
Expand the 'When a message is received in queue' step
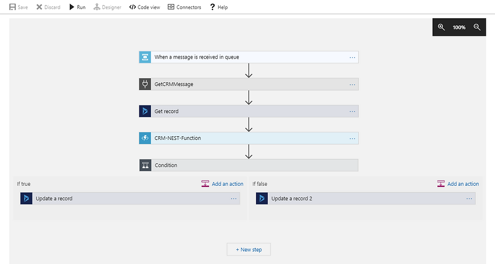point(249,57)
